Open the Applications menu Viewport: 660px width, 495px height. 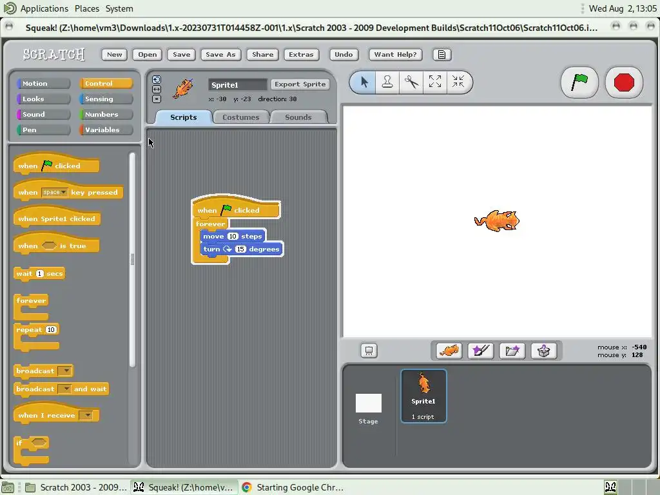tap(44, 8)
